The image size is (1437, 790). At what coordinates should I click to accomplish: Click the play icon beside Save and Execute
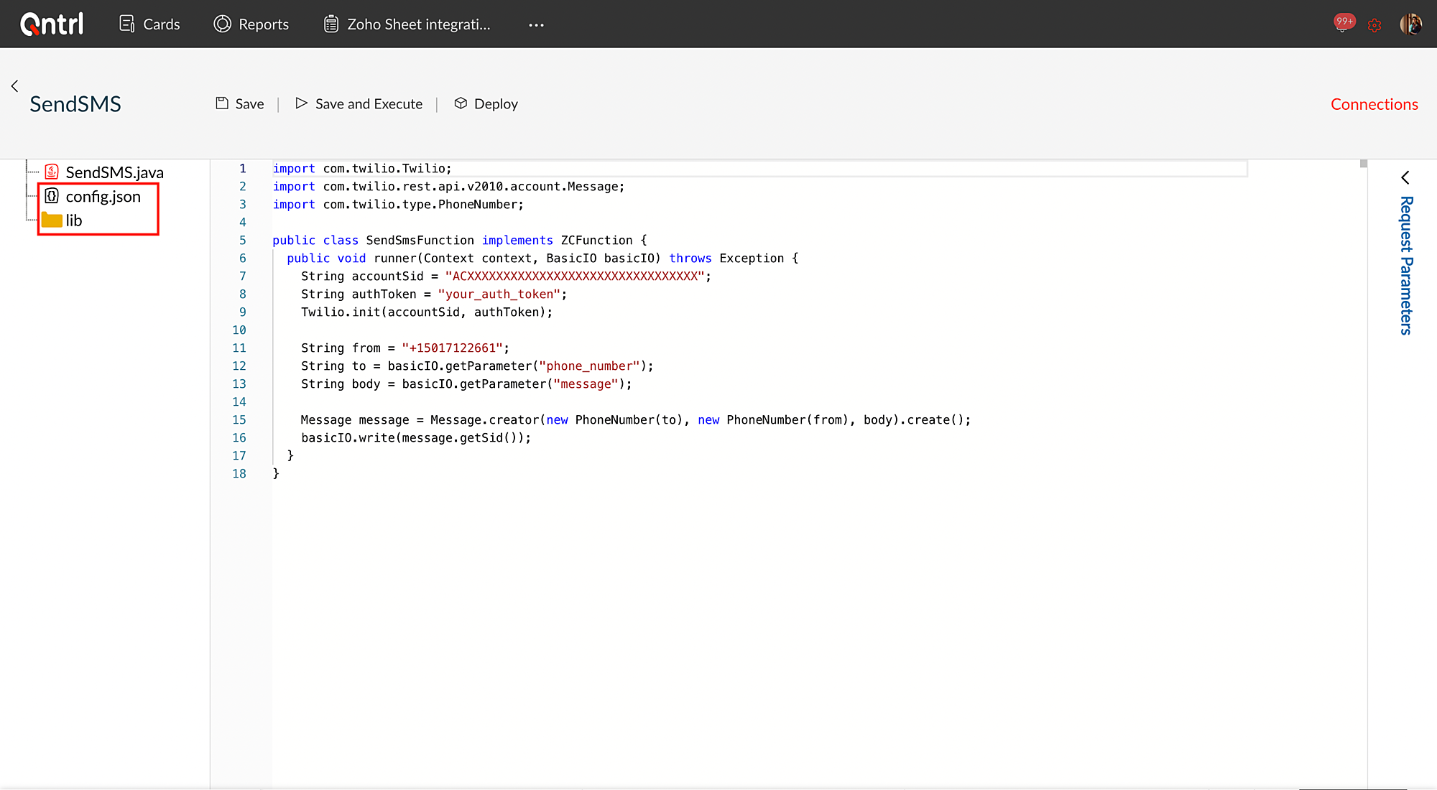(x=302, y=103)
